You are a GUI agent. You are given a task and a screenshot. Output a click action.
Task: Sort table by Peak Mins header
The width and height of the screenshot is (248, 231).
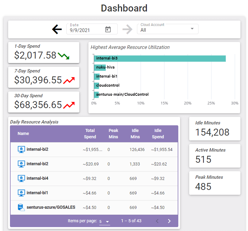[113, 134]
